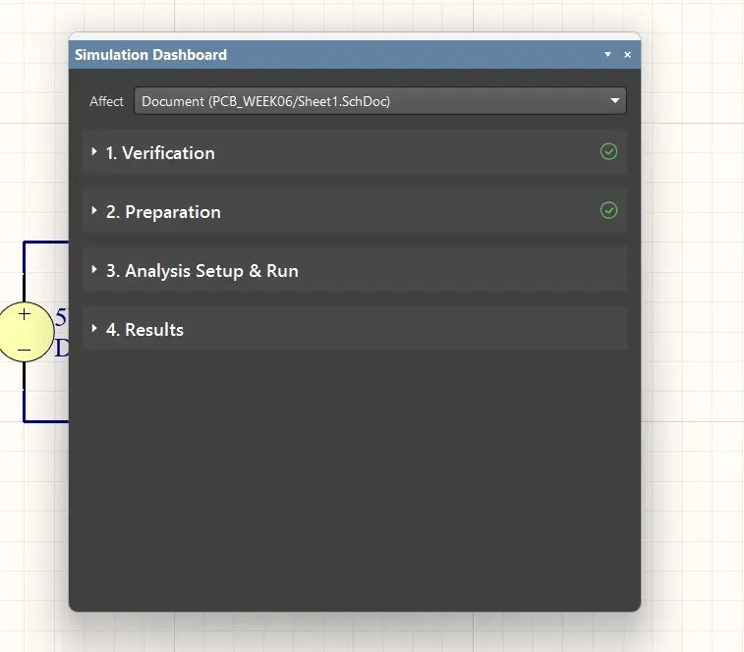The width and height of the screenshot is (744, 652).
Task: Expand the Preparation section triangle
Action: pyautogui.click(x=94, y=211)
